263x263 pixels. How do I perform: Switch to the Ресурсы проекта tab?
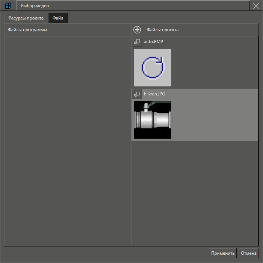tap(26, 18)
